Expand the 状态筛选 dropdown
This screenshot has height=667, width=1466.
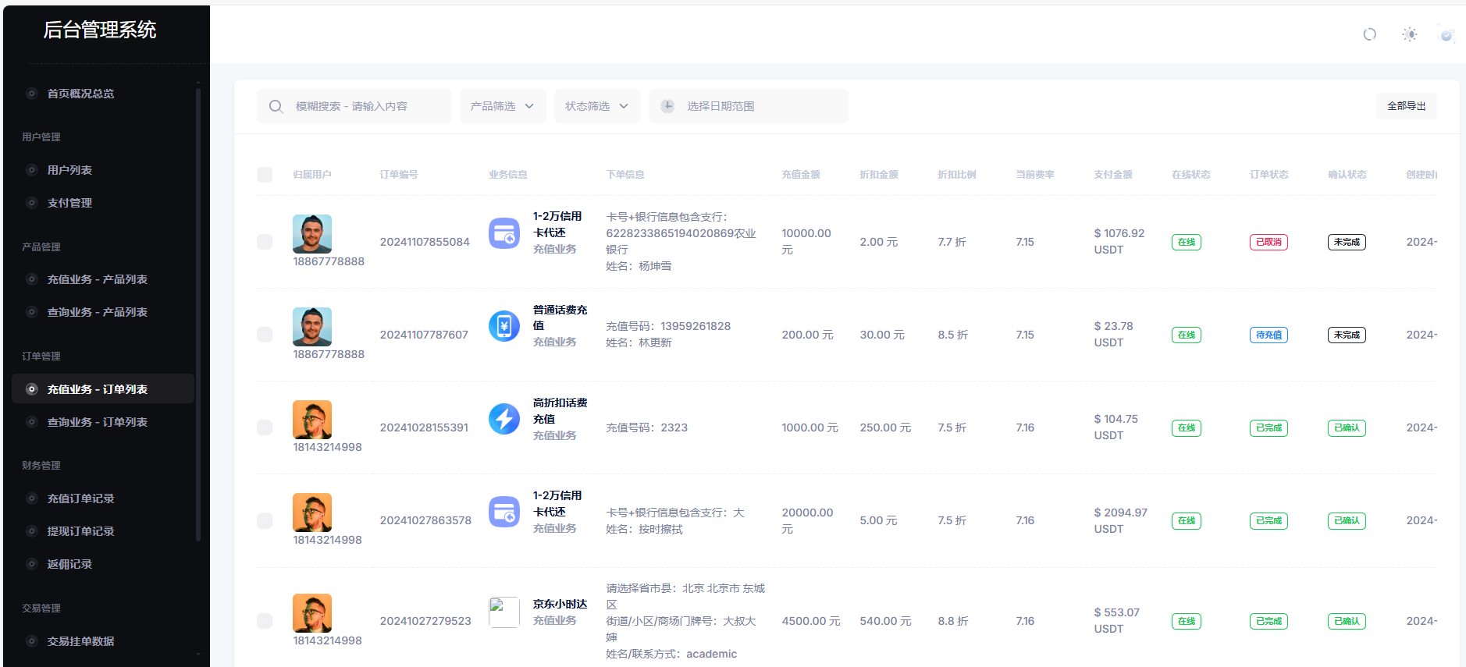pyautogui.click(x=596, y=106)
